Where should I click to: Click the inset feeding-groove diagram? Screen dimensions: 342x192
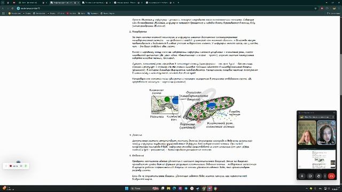point(165,105)
